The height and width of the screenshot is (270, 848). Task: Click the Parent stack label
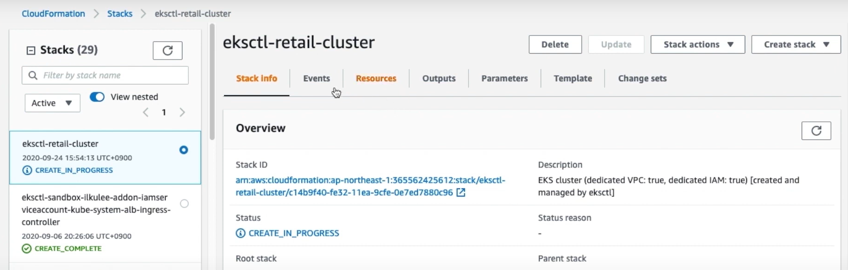[562, 258]
